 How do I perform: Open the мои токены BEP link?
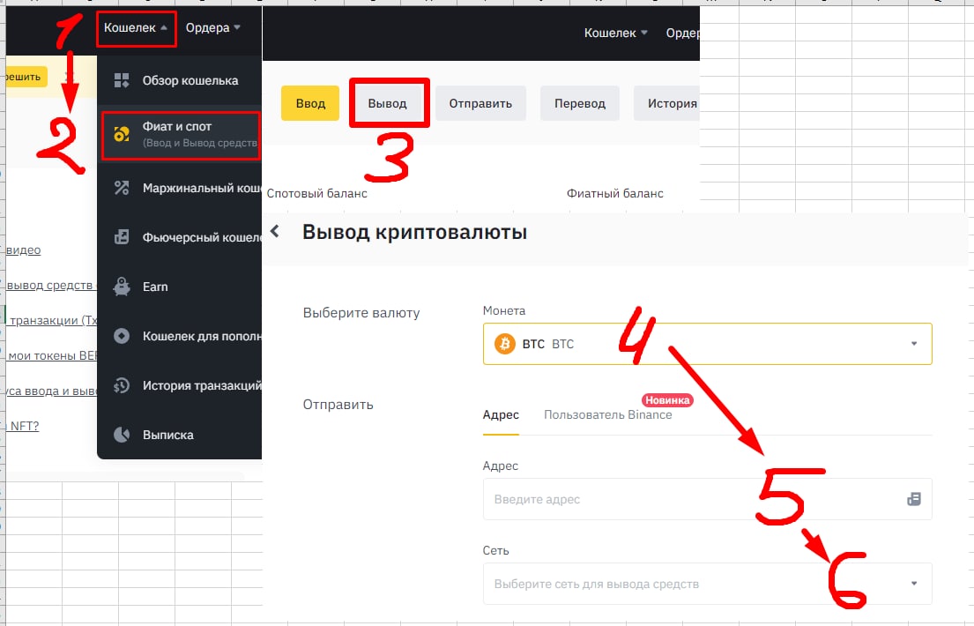pyautogui.click(x=53, y=356)
